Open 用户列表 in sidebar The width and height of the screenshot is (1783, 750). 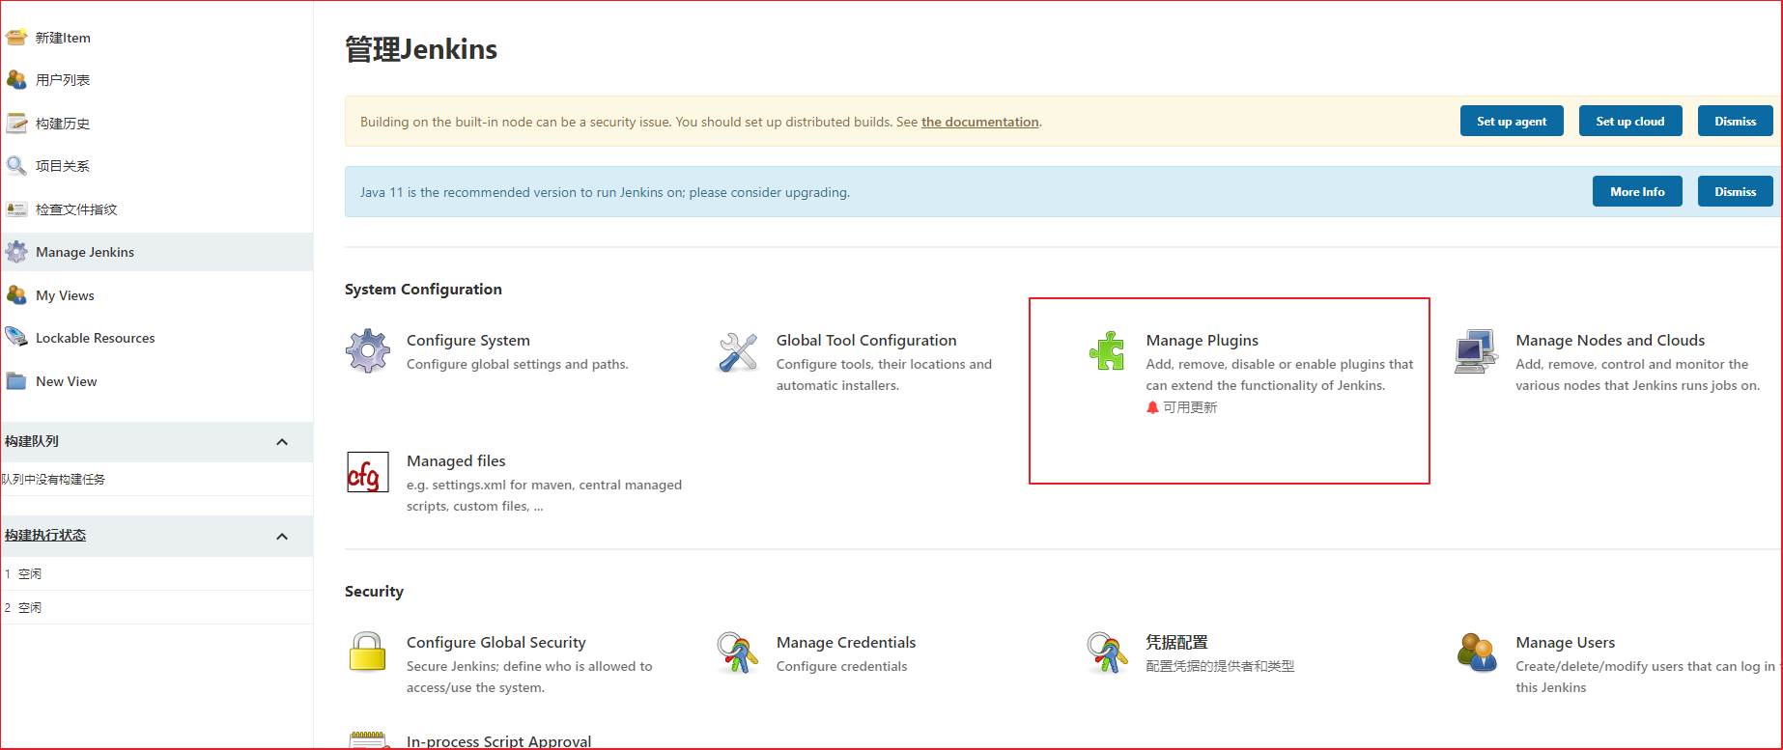click(x=63, y=80)
